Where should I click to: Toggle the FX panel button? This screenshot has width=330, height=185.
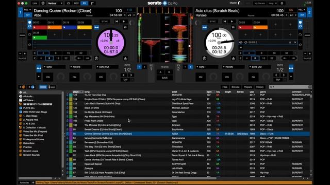click(x=84, y=4)
